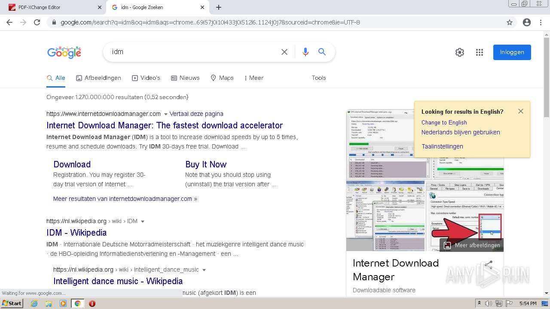550x309 pixels.
Task: Focus the Google search input field
Action: click(x=193, y=52)
